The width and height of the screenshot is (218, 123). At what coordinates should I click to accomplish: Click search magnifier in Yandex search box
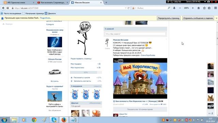click(x=169, y=8)
